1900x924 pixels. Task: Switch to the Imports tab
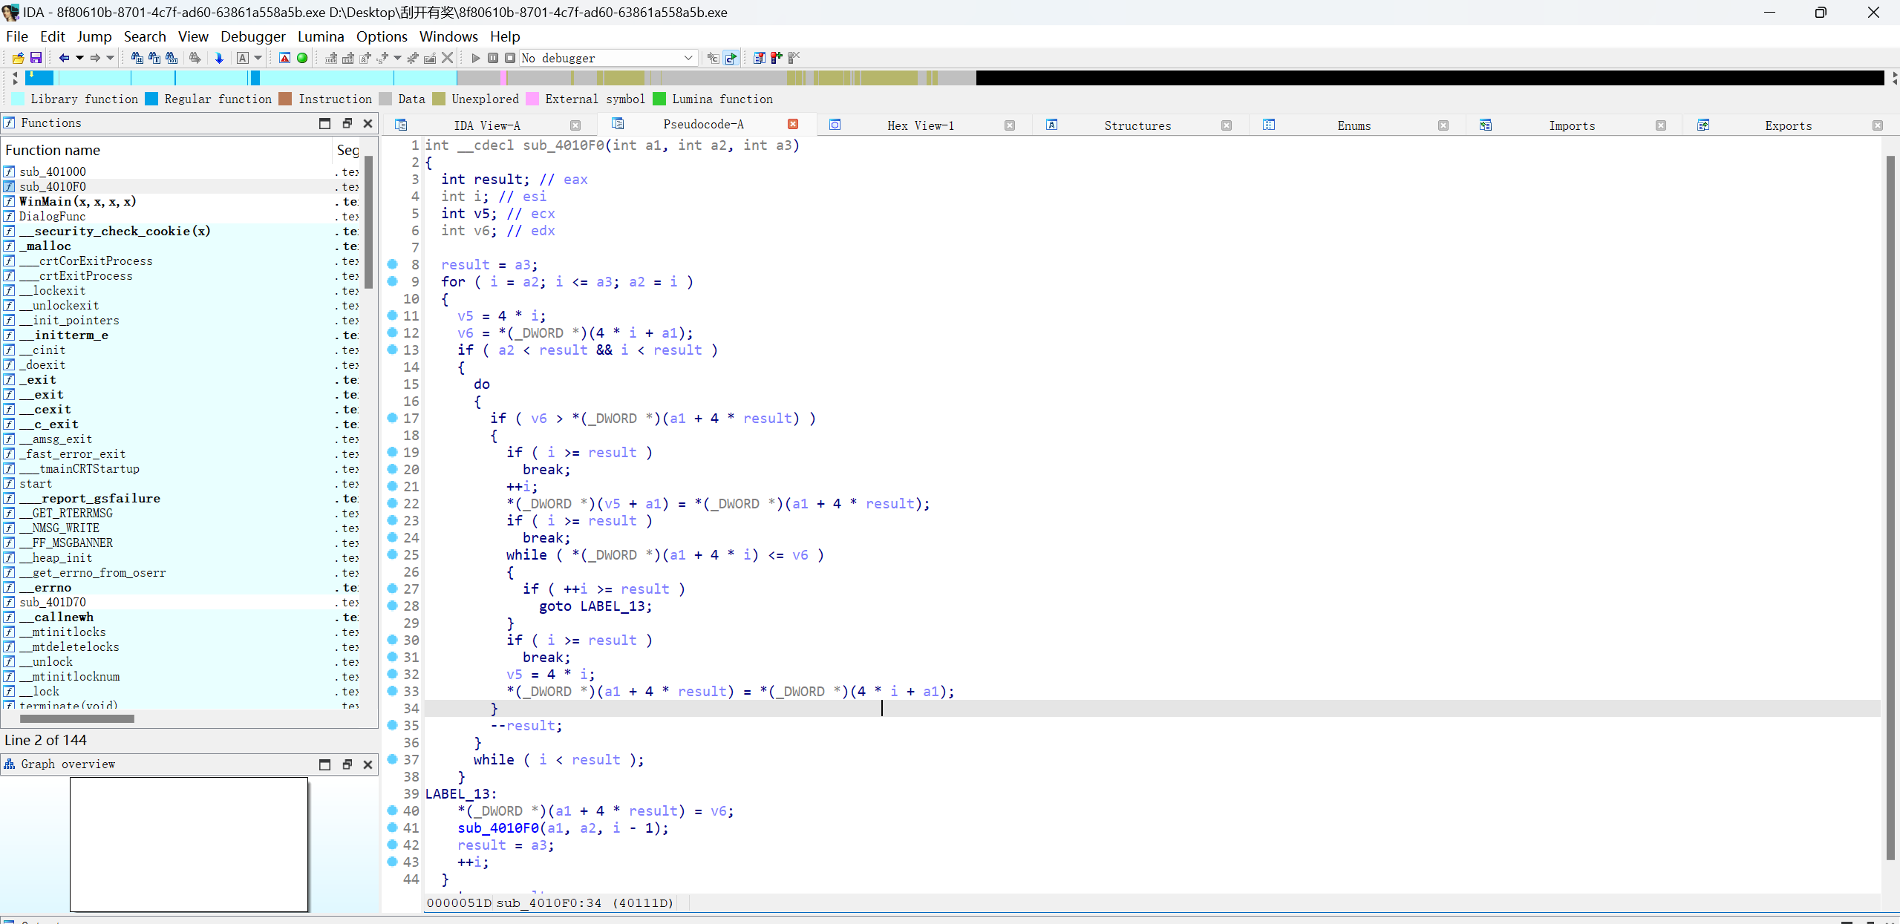click(1572, 125)
